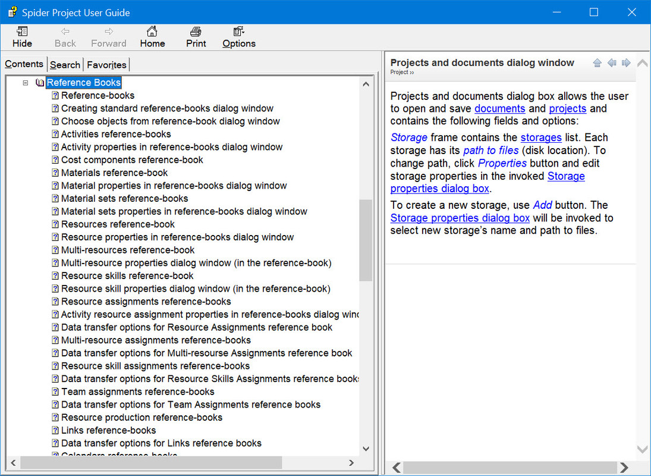Viewport: 651px width, 476px height.
Task: Open 'Storage properties dialog box' link before 'will be invoked'
Action: tap(460, 218)
